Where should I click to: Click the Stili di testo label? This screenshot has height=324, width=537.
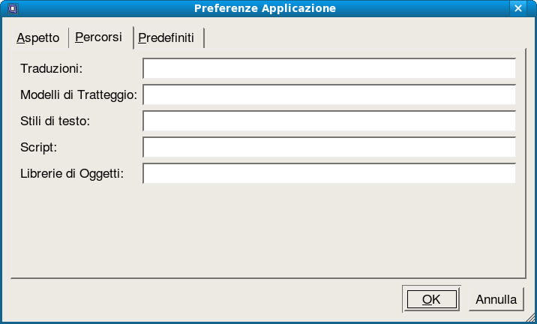[55, 121]
